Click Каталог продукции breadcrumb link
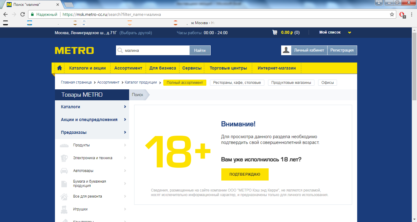This screenshot has height=222, width=417. (141, 82)
